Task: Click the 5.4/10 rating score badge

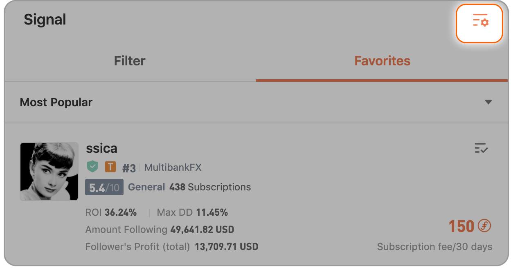Action: click(104, 188)
